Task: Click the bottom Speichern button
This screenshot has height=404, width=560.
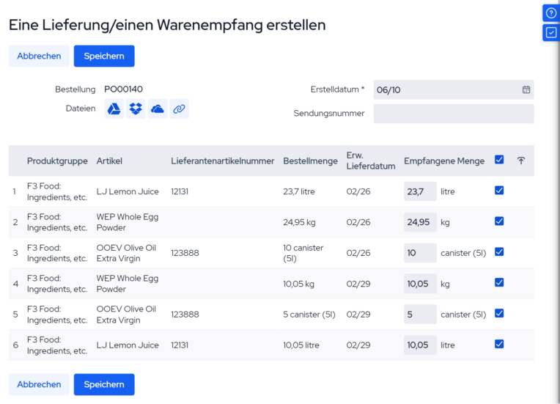Action: 104,385
